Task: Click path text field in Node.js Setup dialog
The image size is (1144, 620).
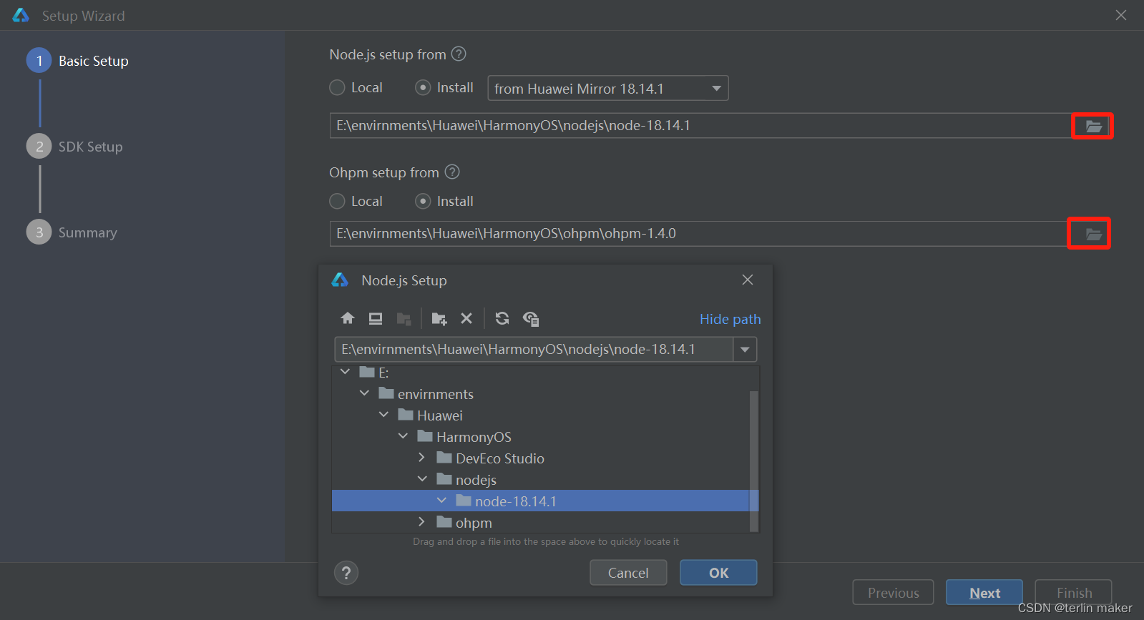Action: (x=534, y=350)
